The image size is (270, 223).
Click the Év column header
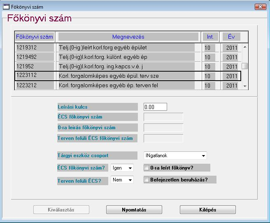(x=231, y=37)
